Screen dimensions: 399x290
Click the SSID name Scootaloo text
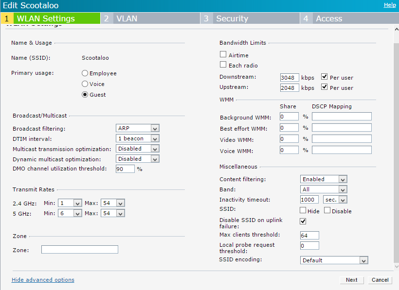point(95,58)
